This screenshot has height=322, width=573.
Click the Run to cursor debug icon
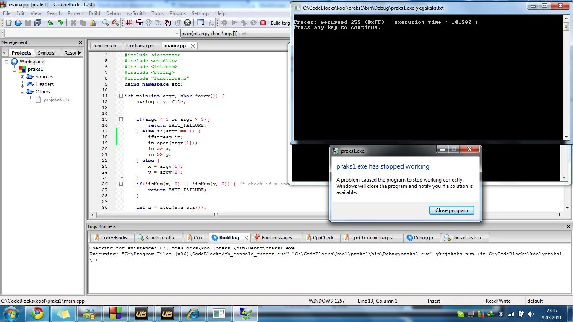[x=140, y=23]
